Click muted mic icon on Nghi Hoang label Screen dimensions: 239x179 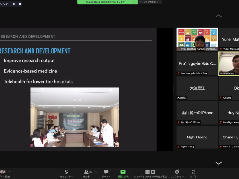[178, 147]
